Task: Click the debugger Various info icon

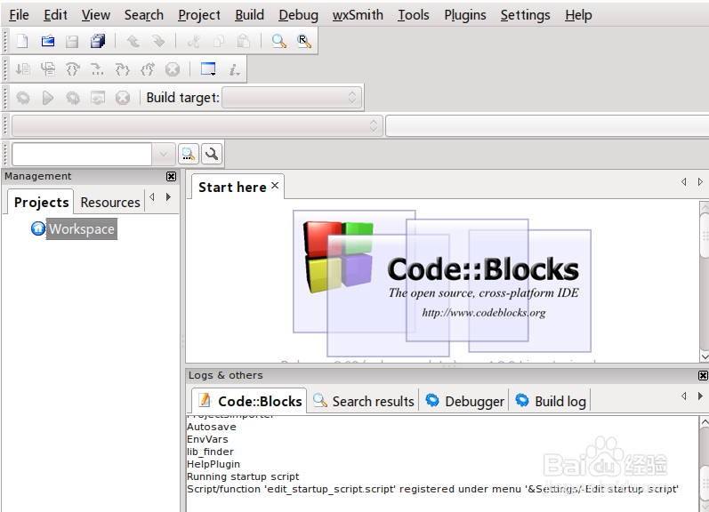Action: tap(234, 69)
